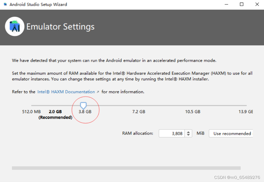The image size is (264, 182).
Task: Click the RAM allocation label
Action: [138, 133]
